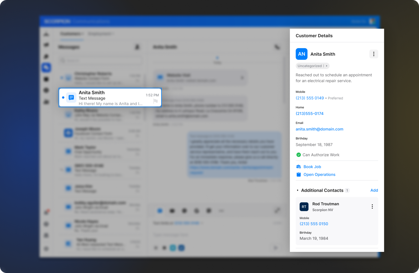Email anita.smith@domain.com
Image resolution: width=419 pixels, height=273 pixels.
point(319,129)
